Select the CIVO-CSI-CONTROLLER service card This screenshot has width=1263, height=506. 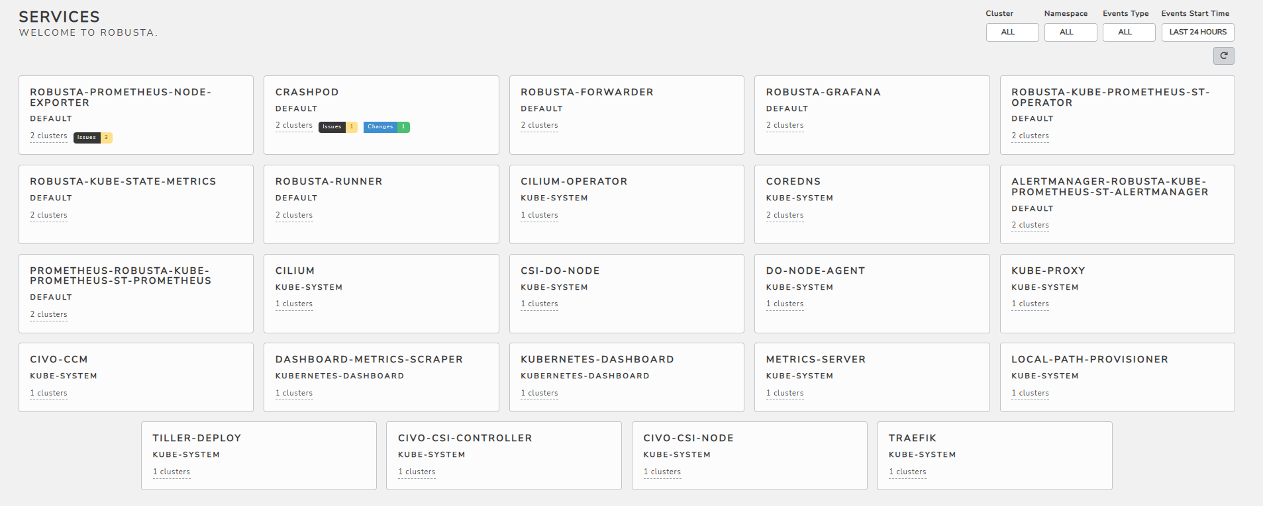[x=503, y=455]
